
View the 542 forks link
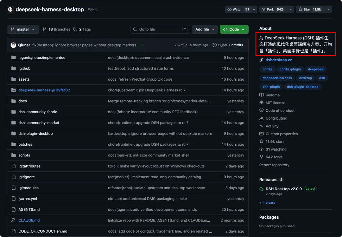point(271,157)
